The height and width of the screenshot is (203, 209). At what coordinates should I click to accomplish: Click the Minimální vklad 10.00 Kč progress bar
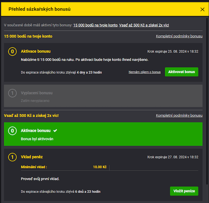pyautogui.click(x=65, y=167)
